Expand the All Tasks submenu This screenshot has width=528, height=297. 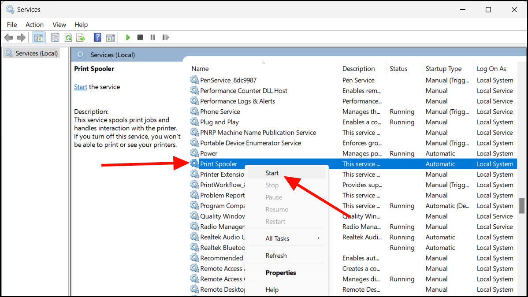pos(277,238)
